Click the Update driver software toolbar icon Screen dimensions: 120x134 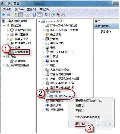[x=53, y=15]
